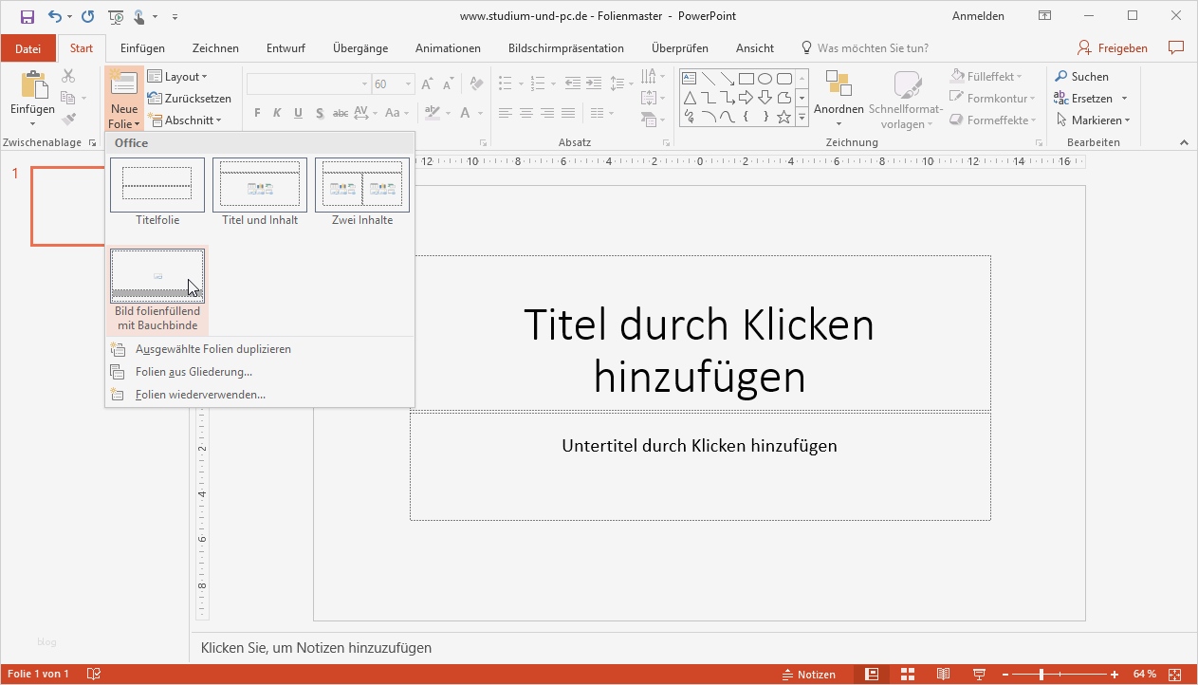Toggle text shadow (S) formatting
The width and height of the screenshot is (1198, 685).
(319, 113)
